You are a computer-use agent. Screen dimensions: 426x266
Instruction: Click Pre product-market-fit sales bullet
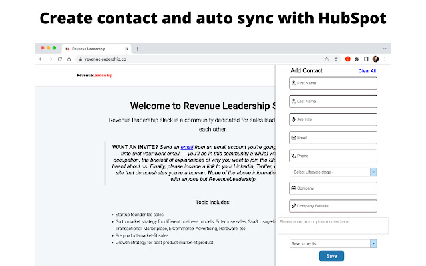click(142, 235)
